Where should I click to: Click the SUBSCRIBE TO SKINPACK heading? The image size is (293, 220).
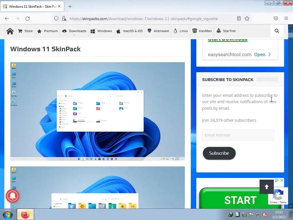pyautogui.click(x=227, y=80)
